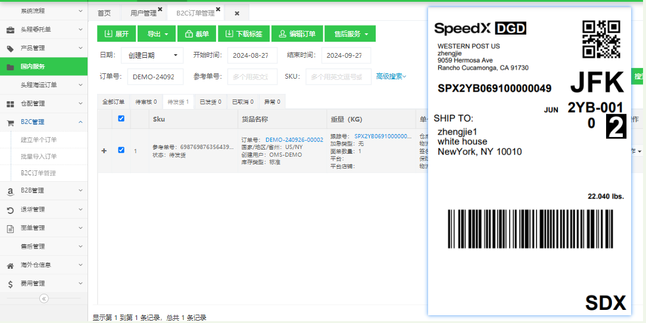Show the 已发货 0 order tab
646x323 pixels.
211,101
